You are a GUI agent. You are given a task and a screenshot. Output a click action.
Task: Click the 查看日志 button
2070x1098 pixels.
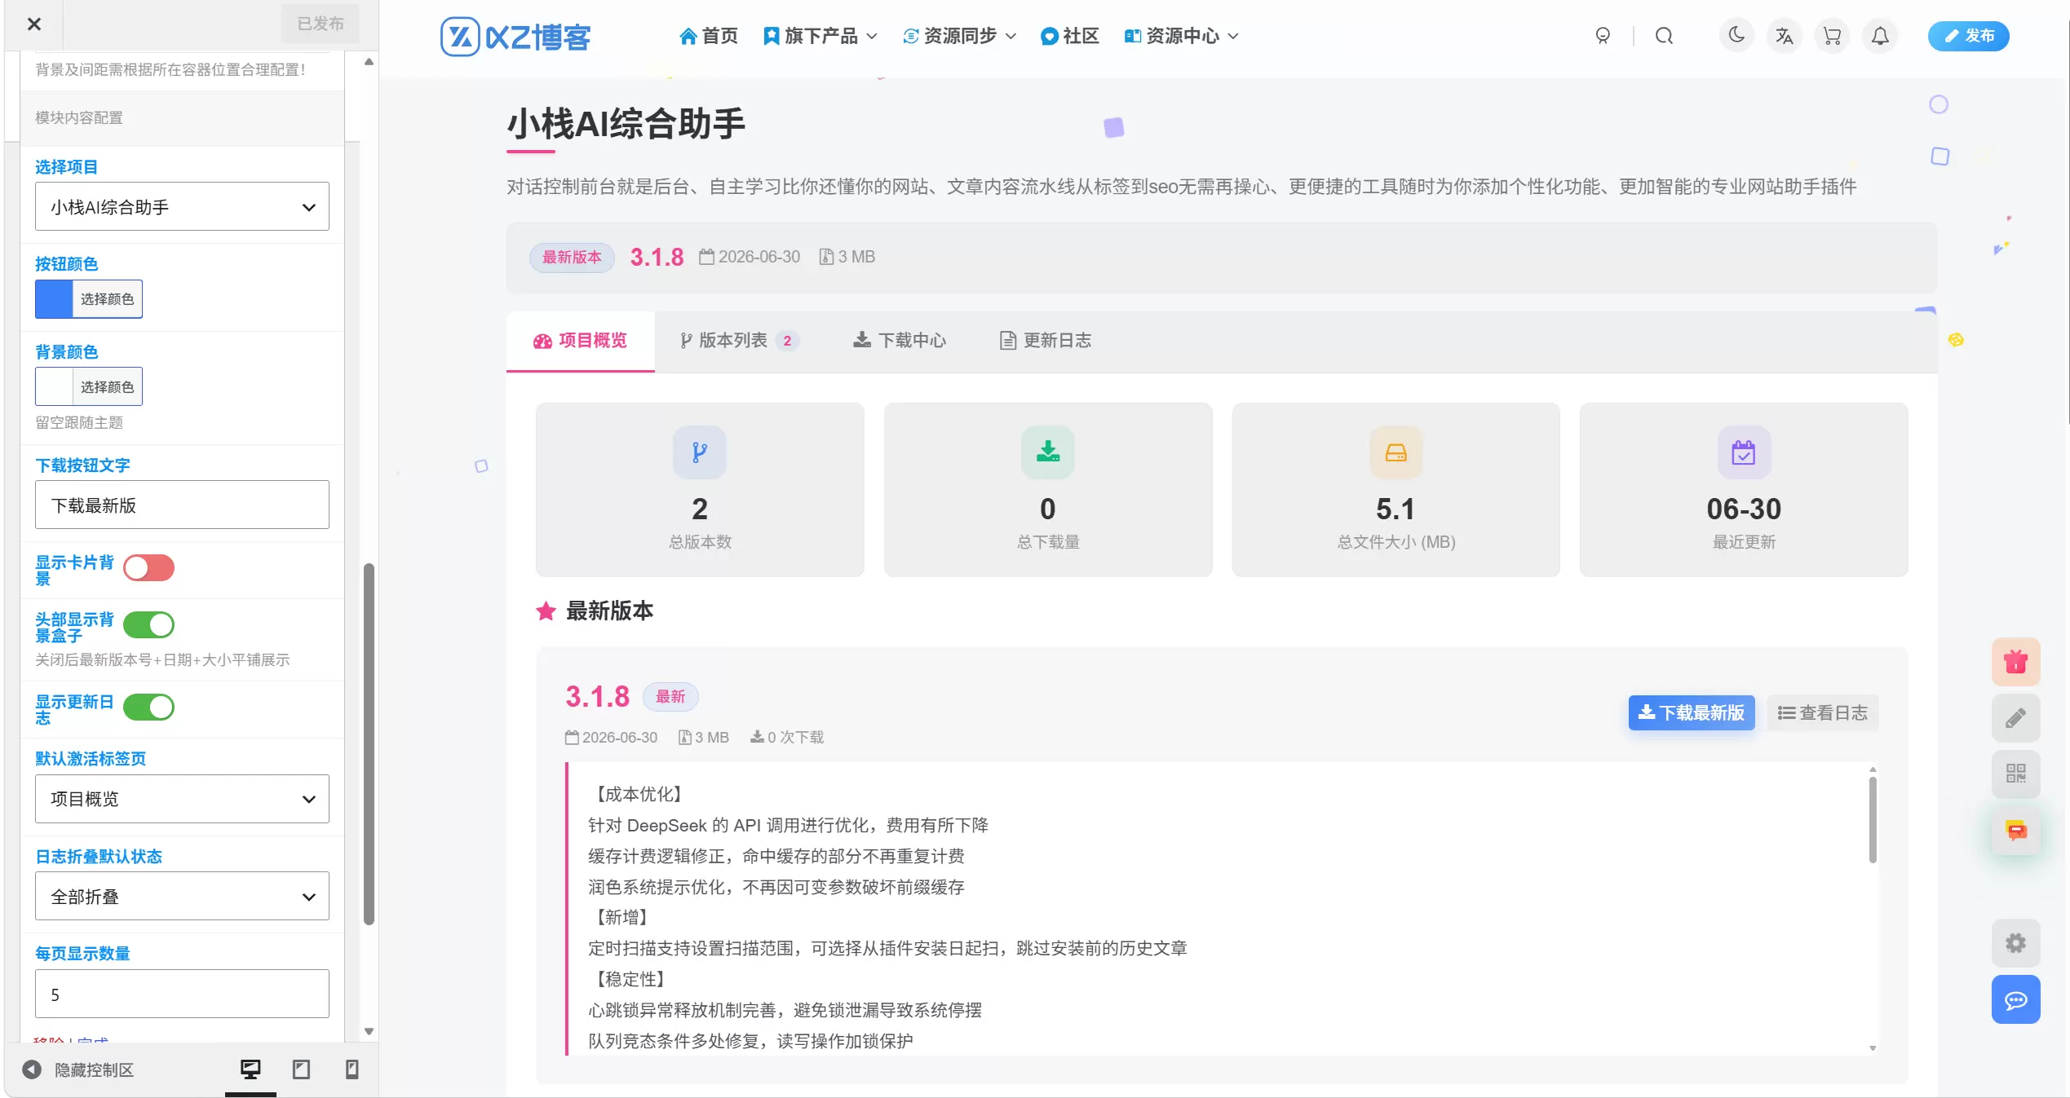[x=1823, y=713]
